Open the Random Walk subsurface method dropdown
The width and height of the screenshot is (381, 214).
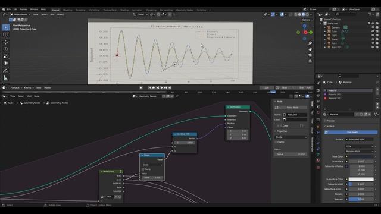tap(360, 152)
